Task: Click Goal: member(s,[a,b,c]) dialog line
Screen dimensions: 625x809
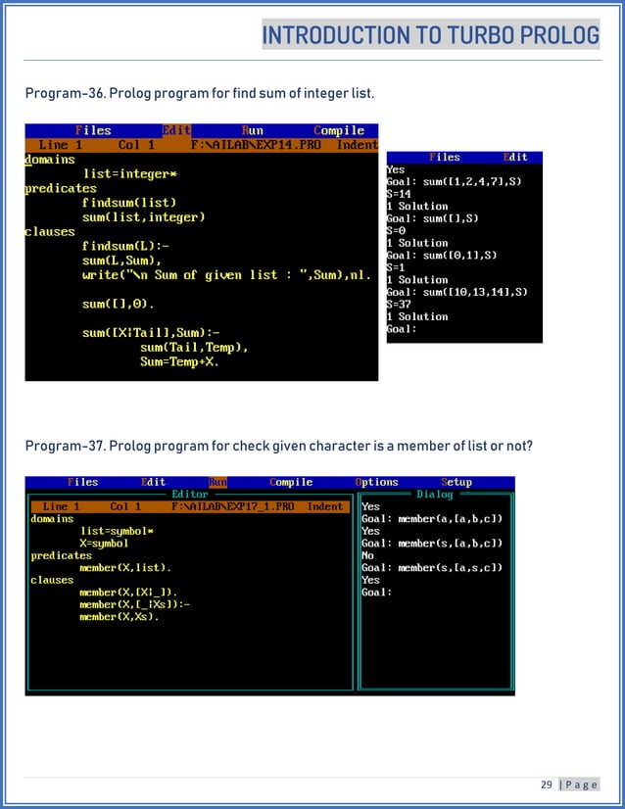Action: pos(432,544)
